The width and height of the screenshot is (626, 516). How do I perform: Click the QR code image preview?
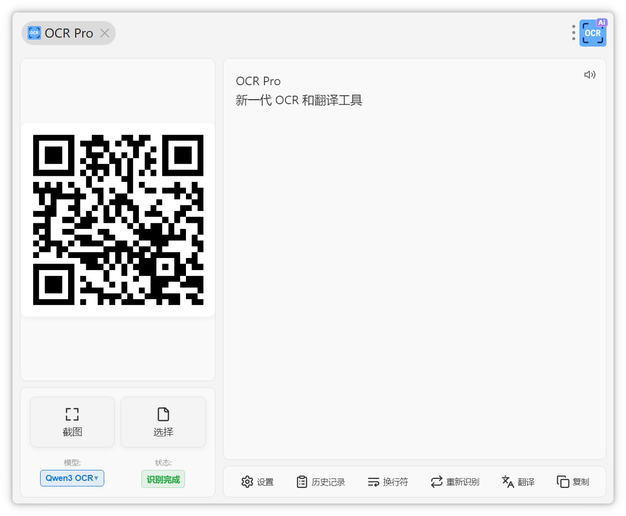click(x=118, y=219)
